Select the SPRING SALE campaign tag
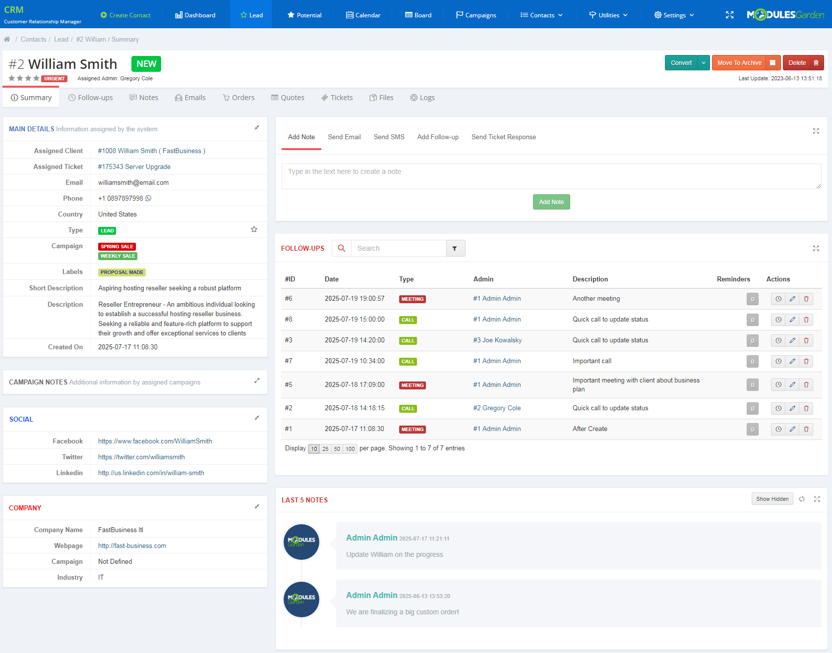This screenshot has width=832, height=653. [117, 246]
